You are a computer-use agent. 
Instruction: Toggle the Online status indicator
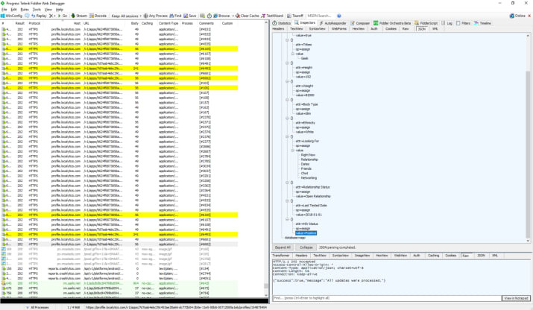(517, 15)
